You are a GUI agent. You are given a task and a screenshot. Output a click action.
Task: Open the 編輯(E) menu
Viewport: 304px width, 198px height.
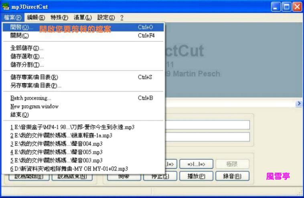point(36,18)
